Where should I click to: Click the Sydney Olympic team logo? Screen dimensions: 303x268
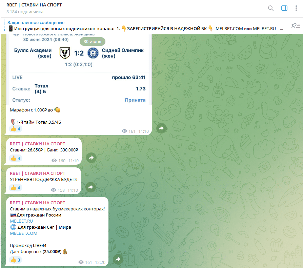click(x=93, y=53)
